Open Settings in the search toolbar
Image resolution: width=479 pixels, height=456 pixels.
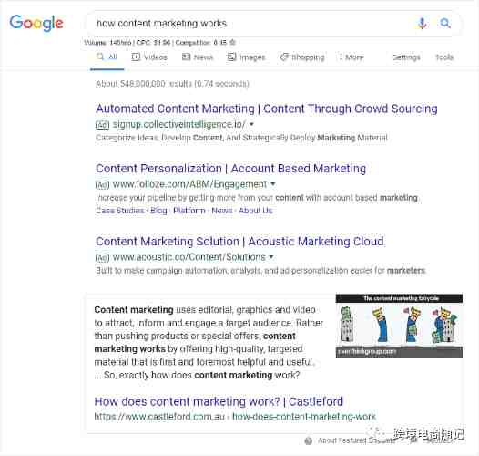click(406, 57)
